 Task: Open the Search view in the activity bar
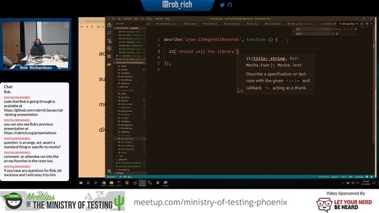click(x=109, y=33)
